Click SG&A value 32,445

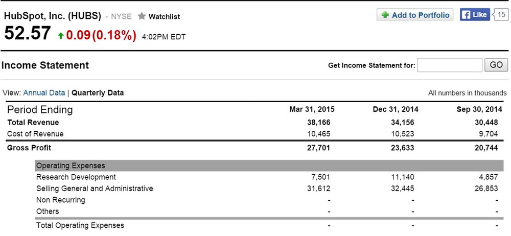click(403, 188)
